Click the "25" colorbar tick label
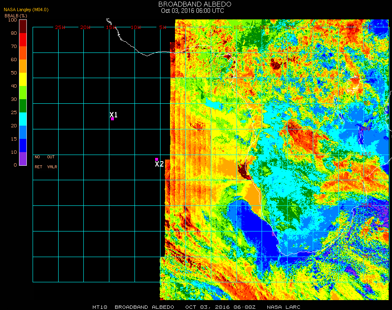Viewport: 392px width, 310px height. click(x=14, y=112)
